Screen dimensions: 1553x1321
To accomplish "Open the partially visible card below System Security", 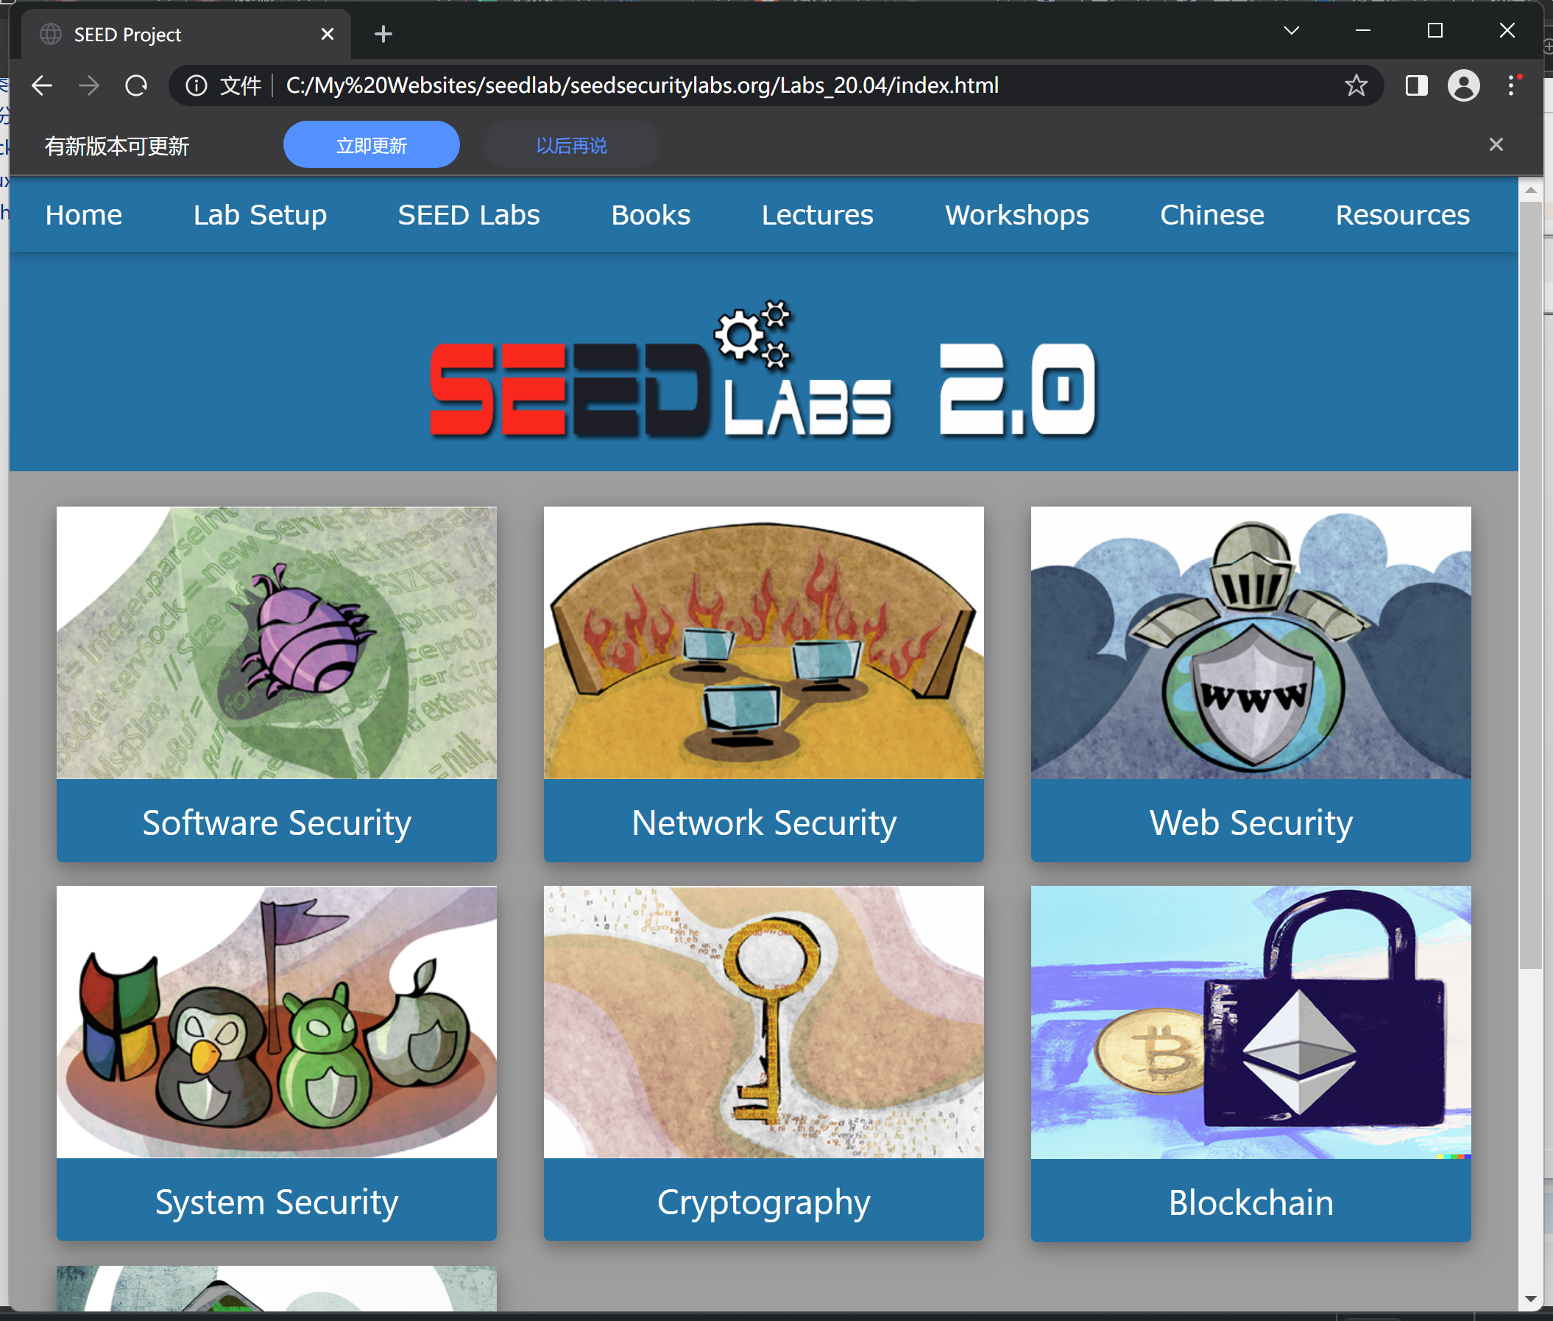I will [x=277, y=1288].
